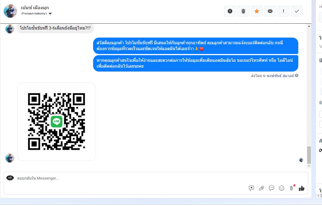Viewport: 322px width, 206px height.
Task: Mark conversation unread with envelope icon
Action: point(270,11)
